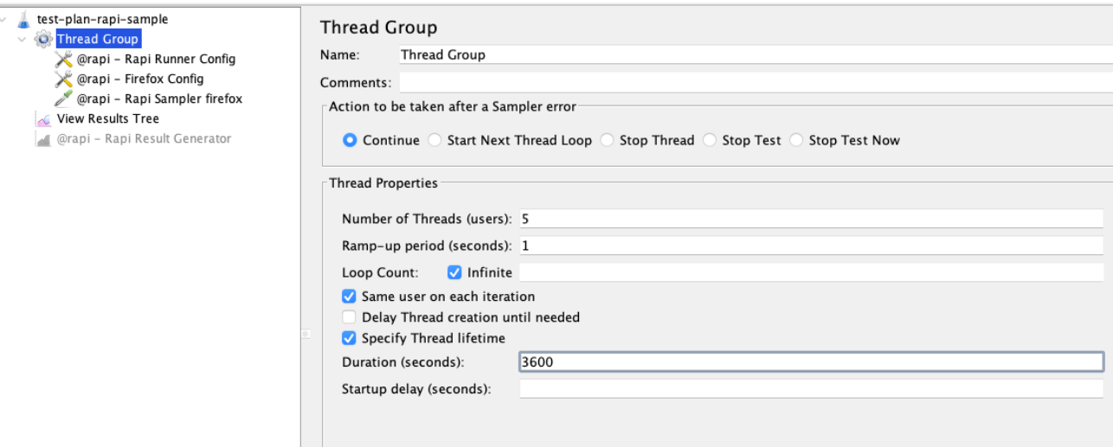Image resolution: width=1113 pixels, height=447 pixels.
Task: Choose the Stop Thread option
Action: [607, 140]
